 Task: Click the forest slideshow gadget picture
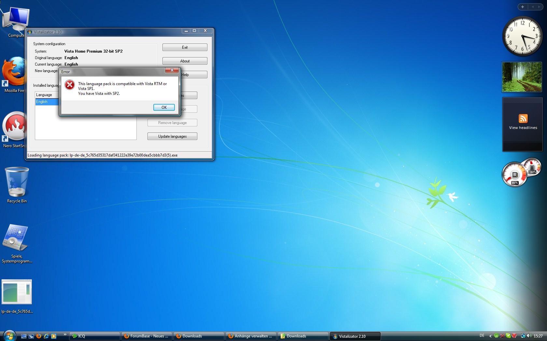pyautogui.click(x=522, y=77)
